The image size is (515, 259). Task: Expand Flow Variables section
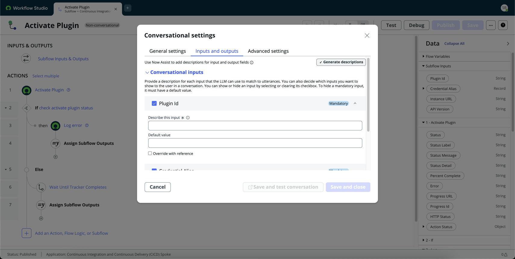tap(423, 56)
